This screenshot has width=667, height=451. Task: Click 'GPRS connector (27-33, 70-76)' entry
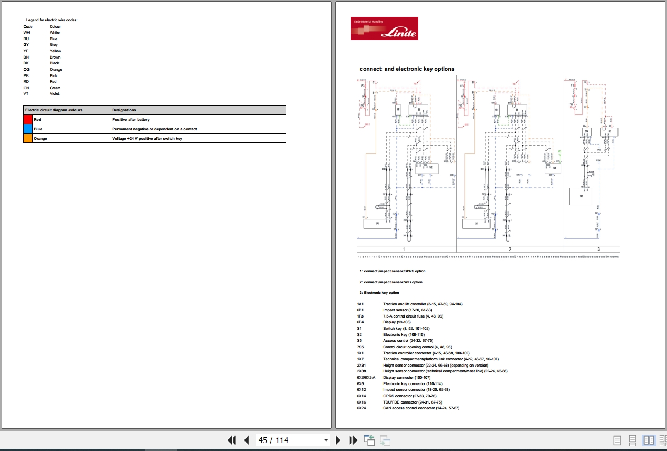(x=409, y=396)
